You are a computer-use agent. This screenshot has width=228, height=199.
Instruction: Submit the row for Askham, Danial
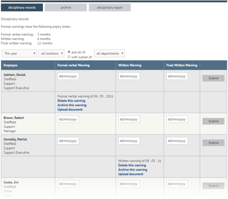214,78
